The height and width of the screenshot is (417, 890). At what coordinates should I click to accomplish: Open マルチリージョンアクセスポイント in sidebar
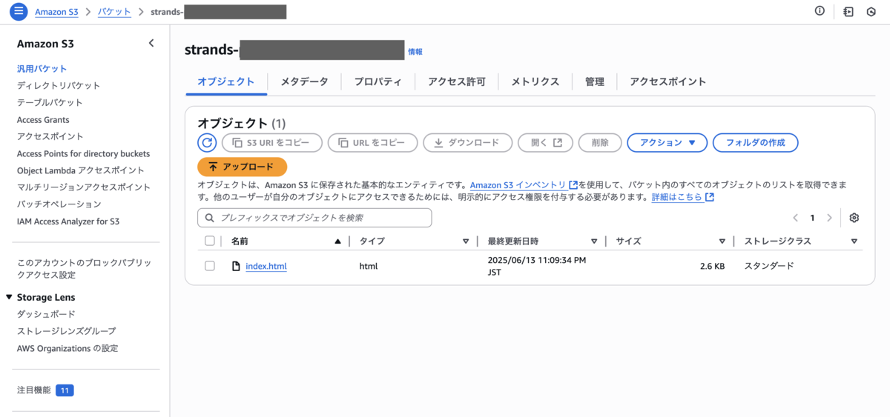point(84,187)
